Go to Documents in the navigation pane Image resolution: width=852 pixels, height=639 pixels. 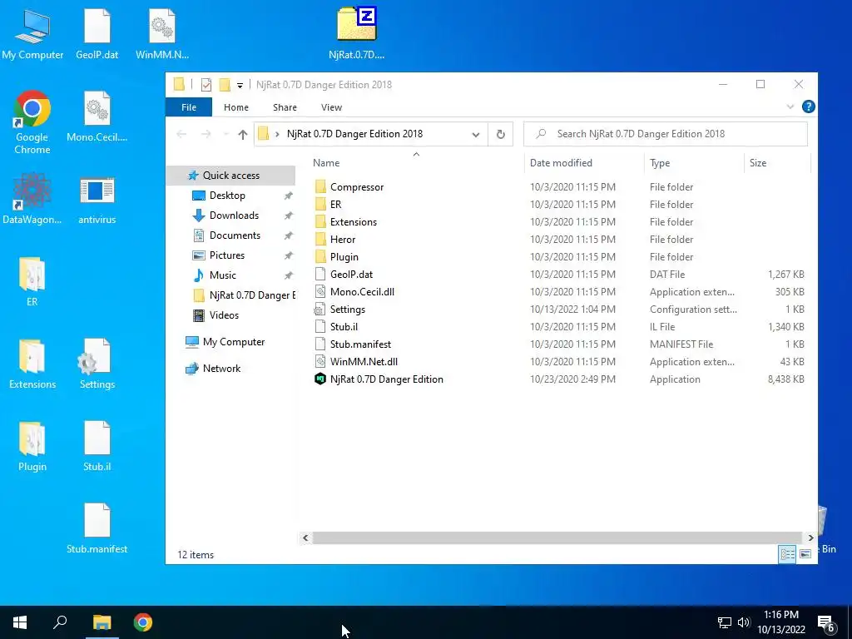click(235, 235)
